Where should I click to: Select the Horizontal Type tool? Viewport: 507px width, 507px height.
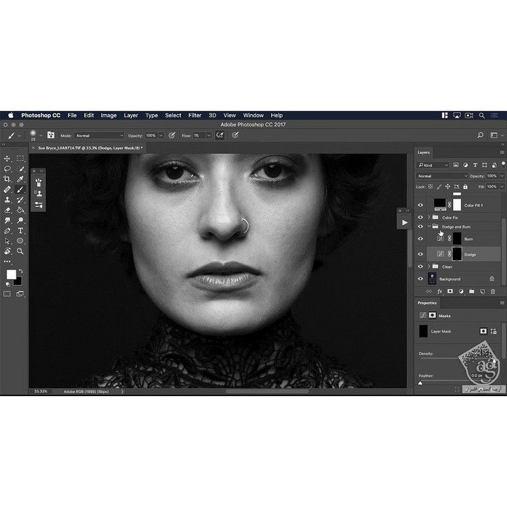pyautogui.click(x=20, y=231)
